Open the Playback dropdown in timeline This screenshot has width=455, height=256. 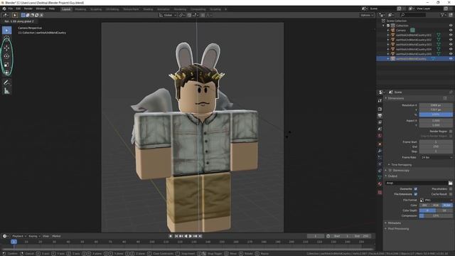pyautogui.click(x=19, y=236)
